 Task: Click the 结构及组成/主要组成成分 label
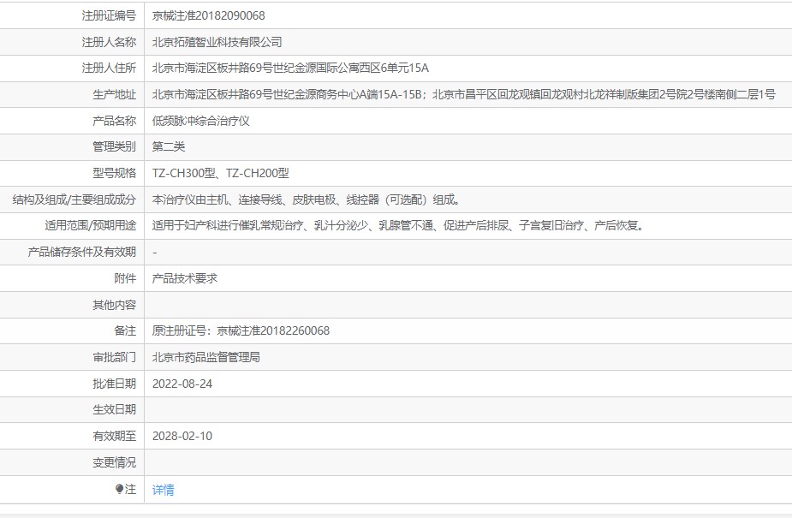tap(74, 200)
